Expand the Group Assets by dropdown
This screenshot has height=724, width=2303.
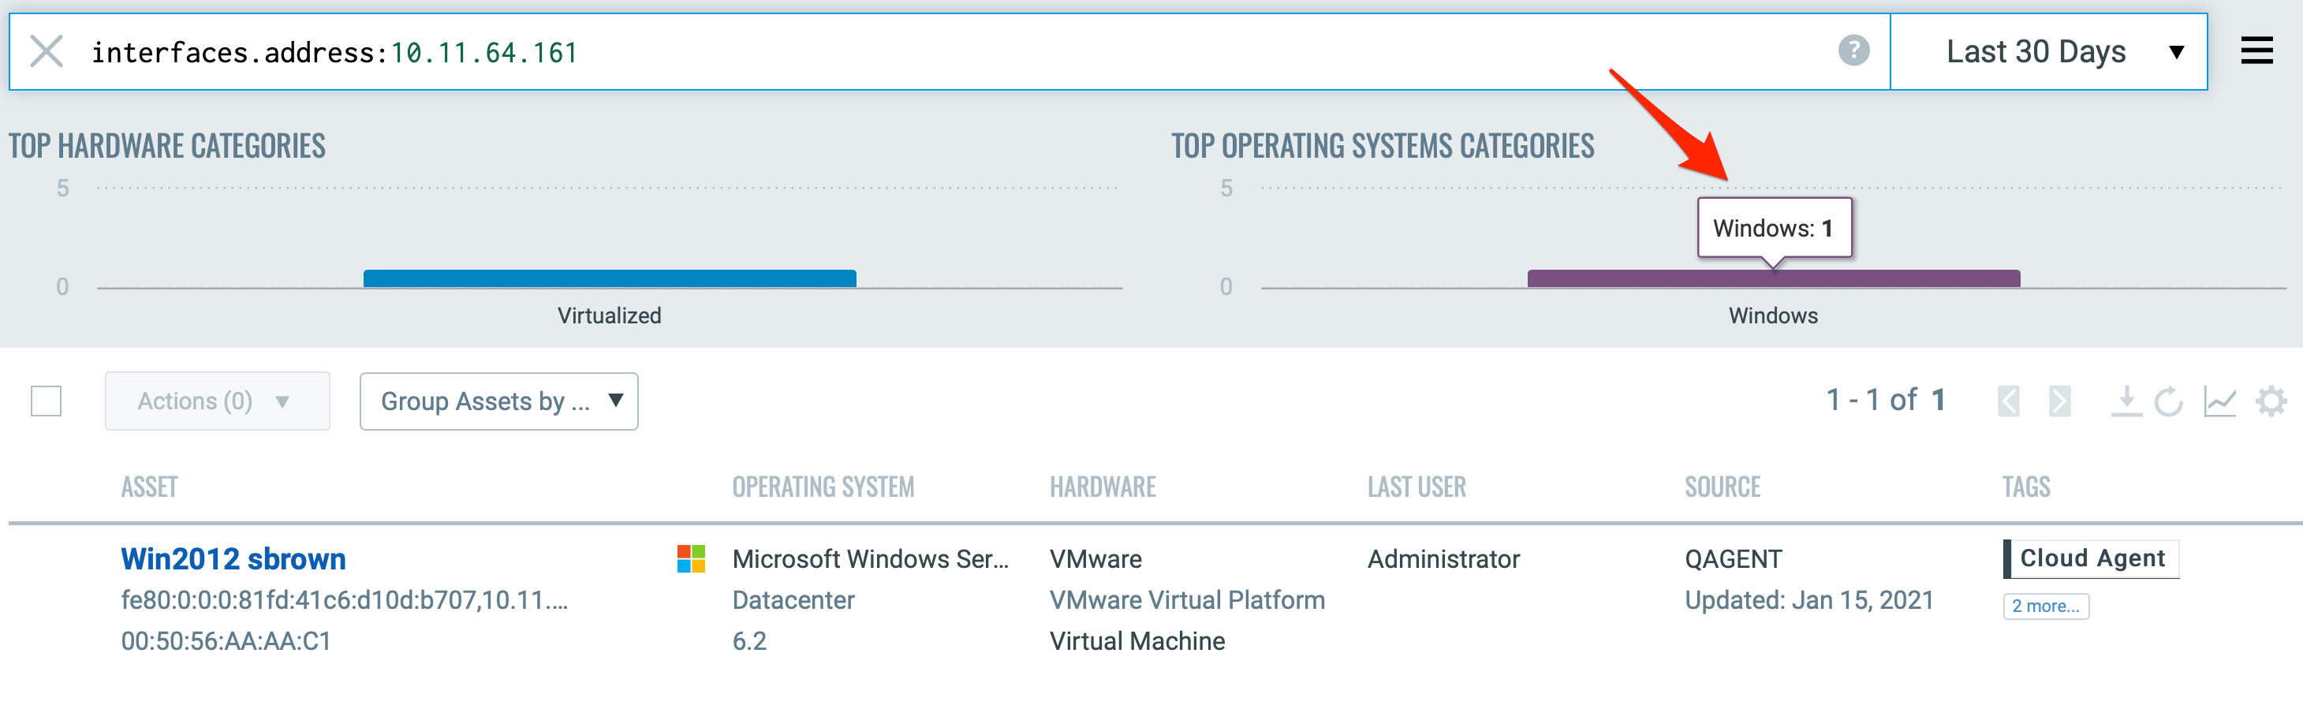[x=499, y=401]
